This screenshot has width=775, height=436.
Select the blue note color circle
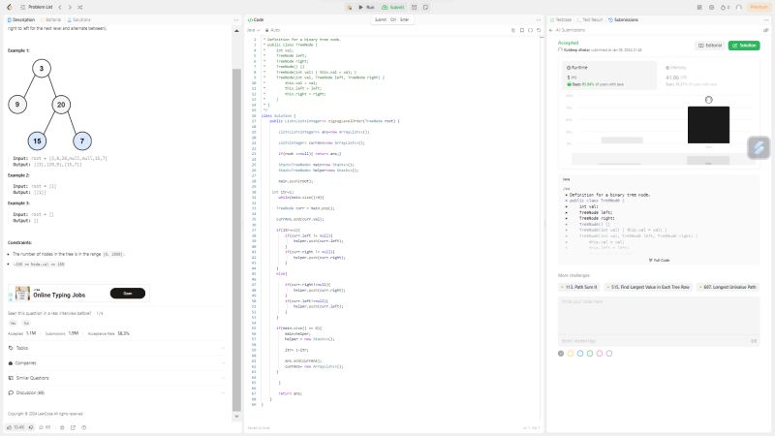[x=580, y=354]
